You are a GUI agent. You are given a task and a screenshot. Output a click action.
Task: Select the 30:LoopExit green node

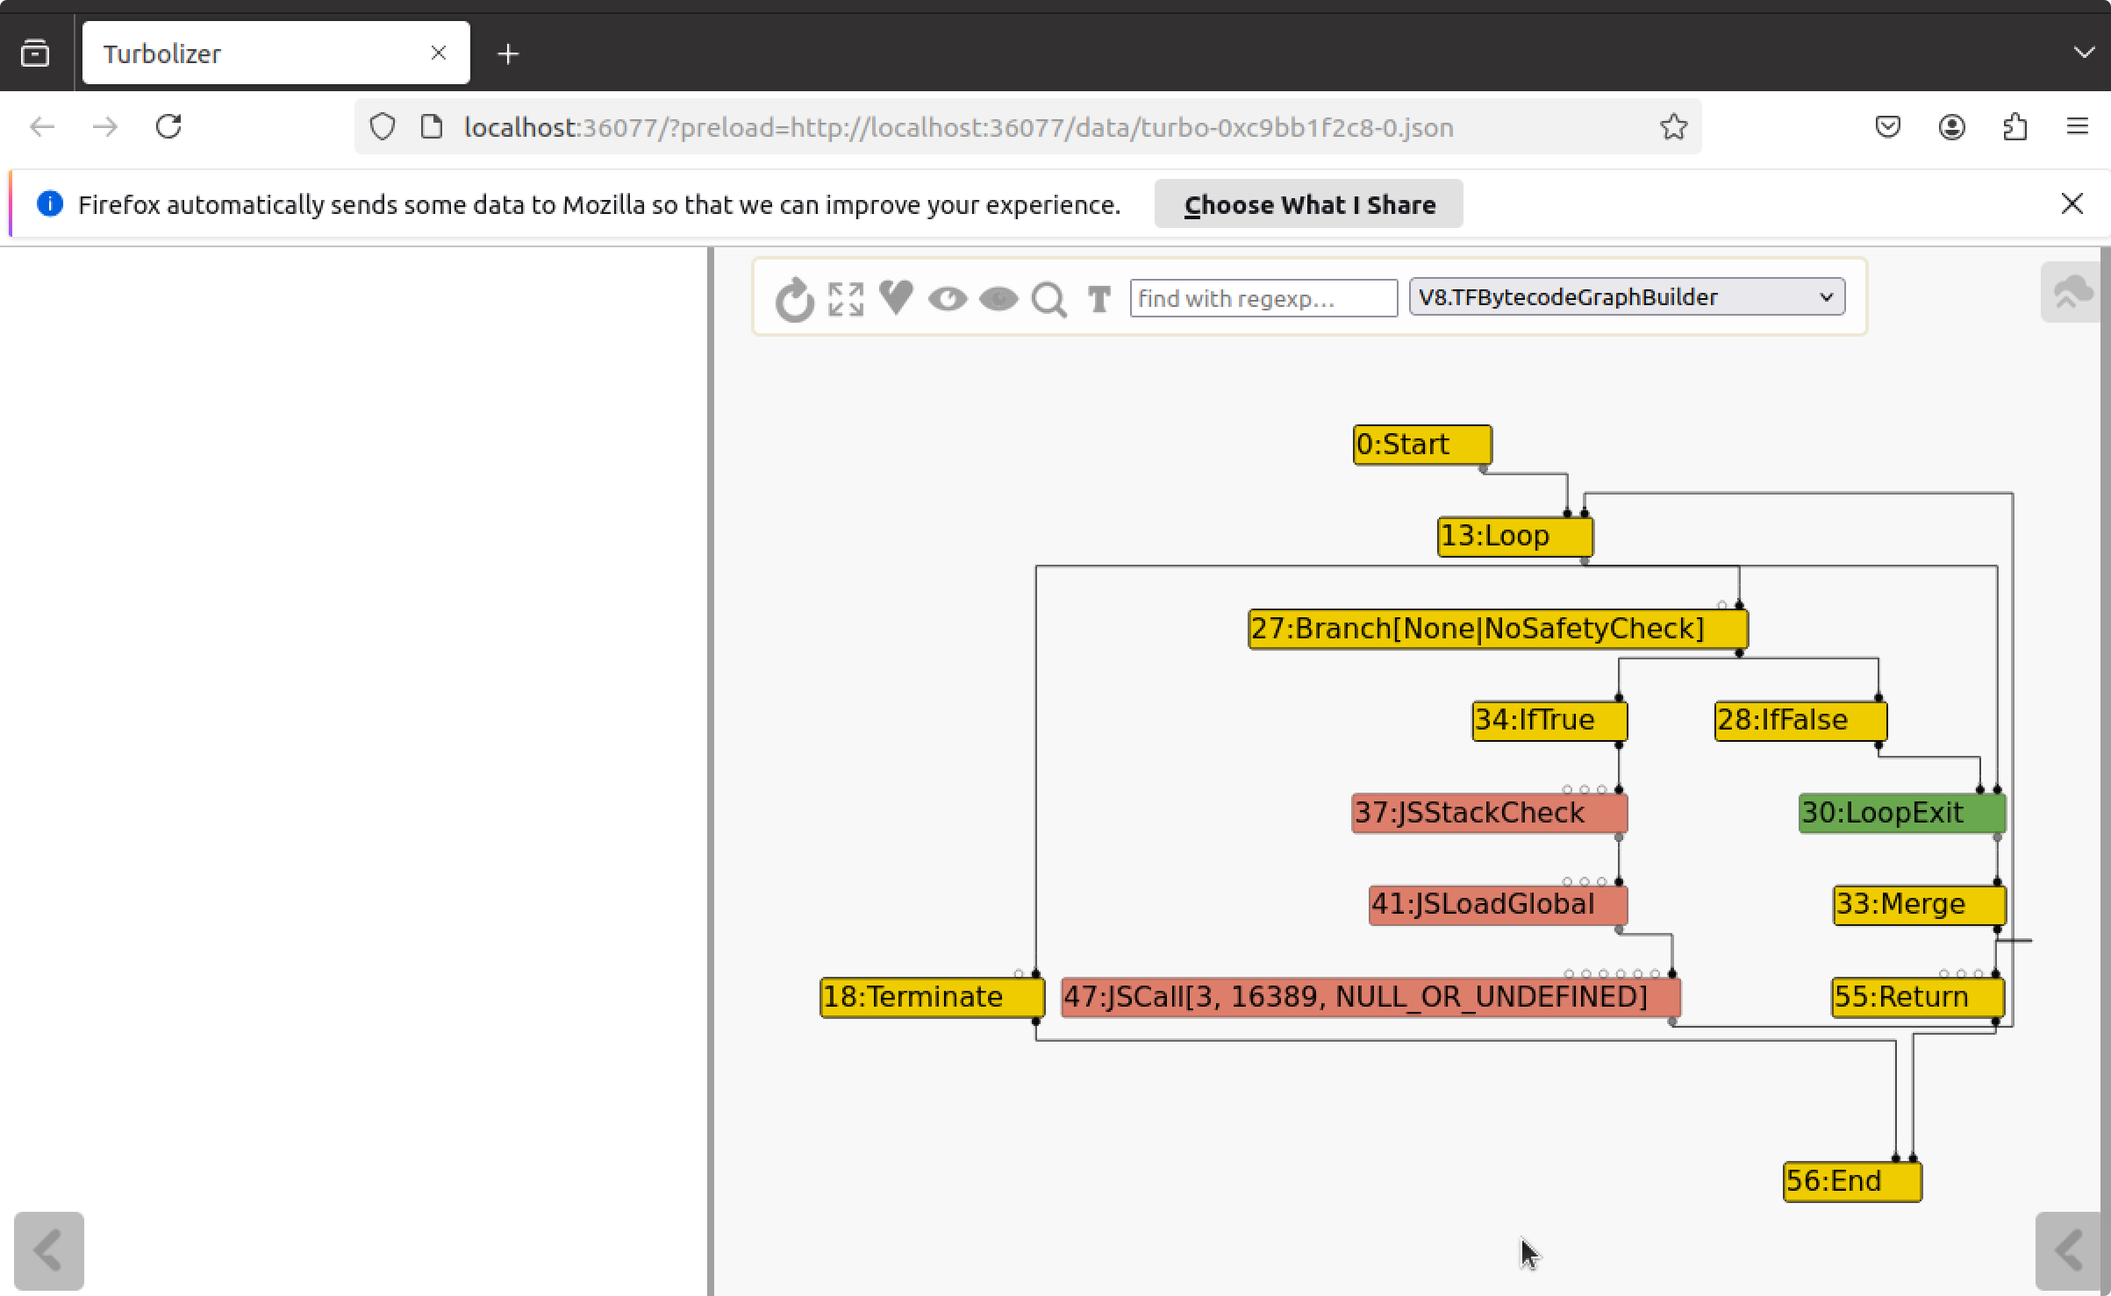coord(1900,813)
